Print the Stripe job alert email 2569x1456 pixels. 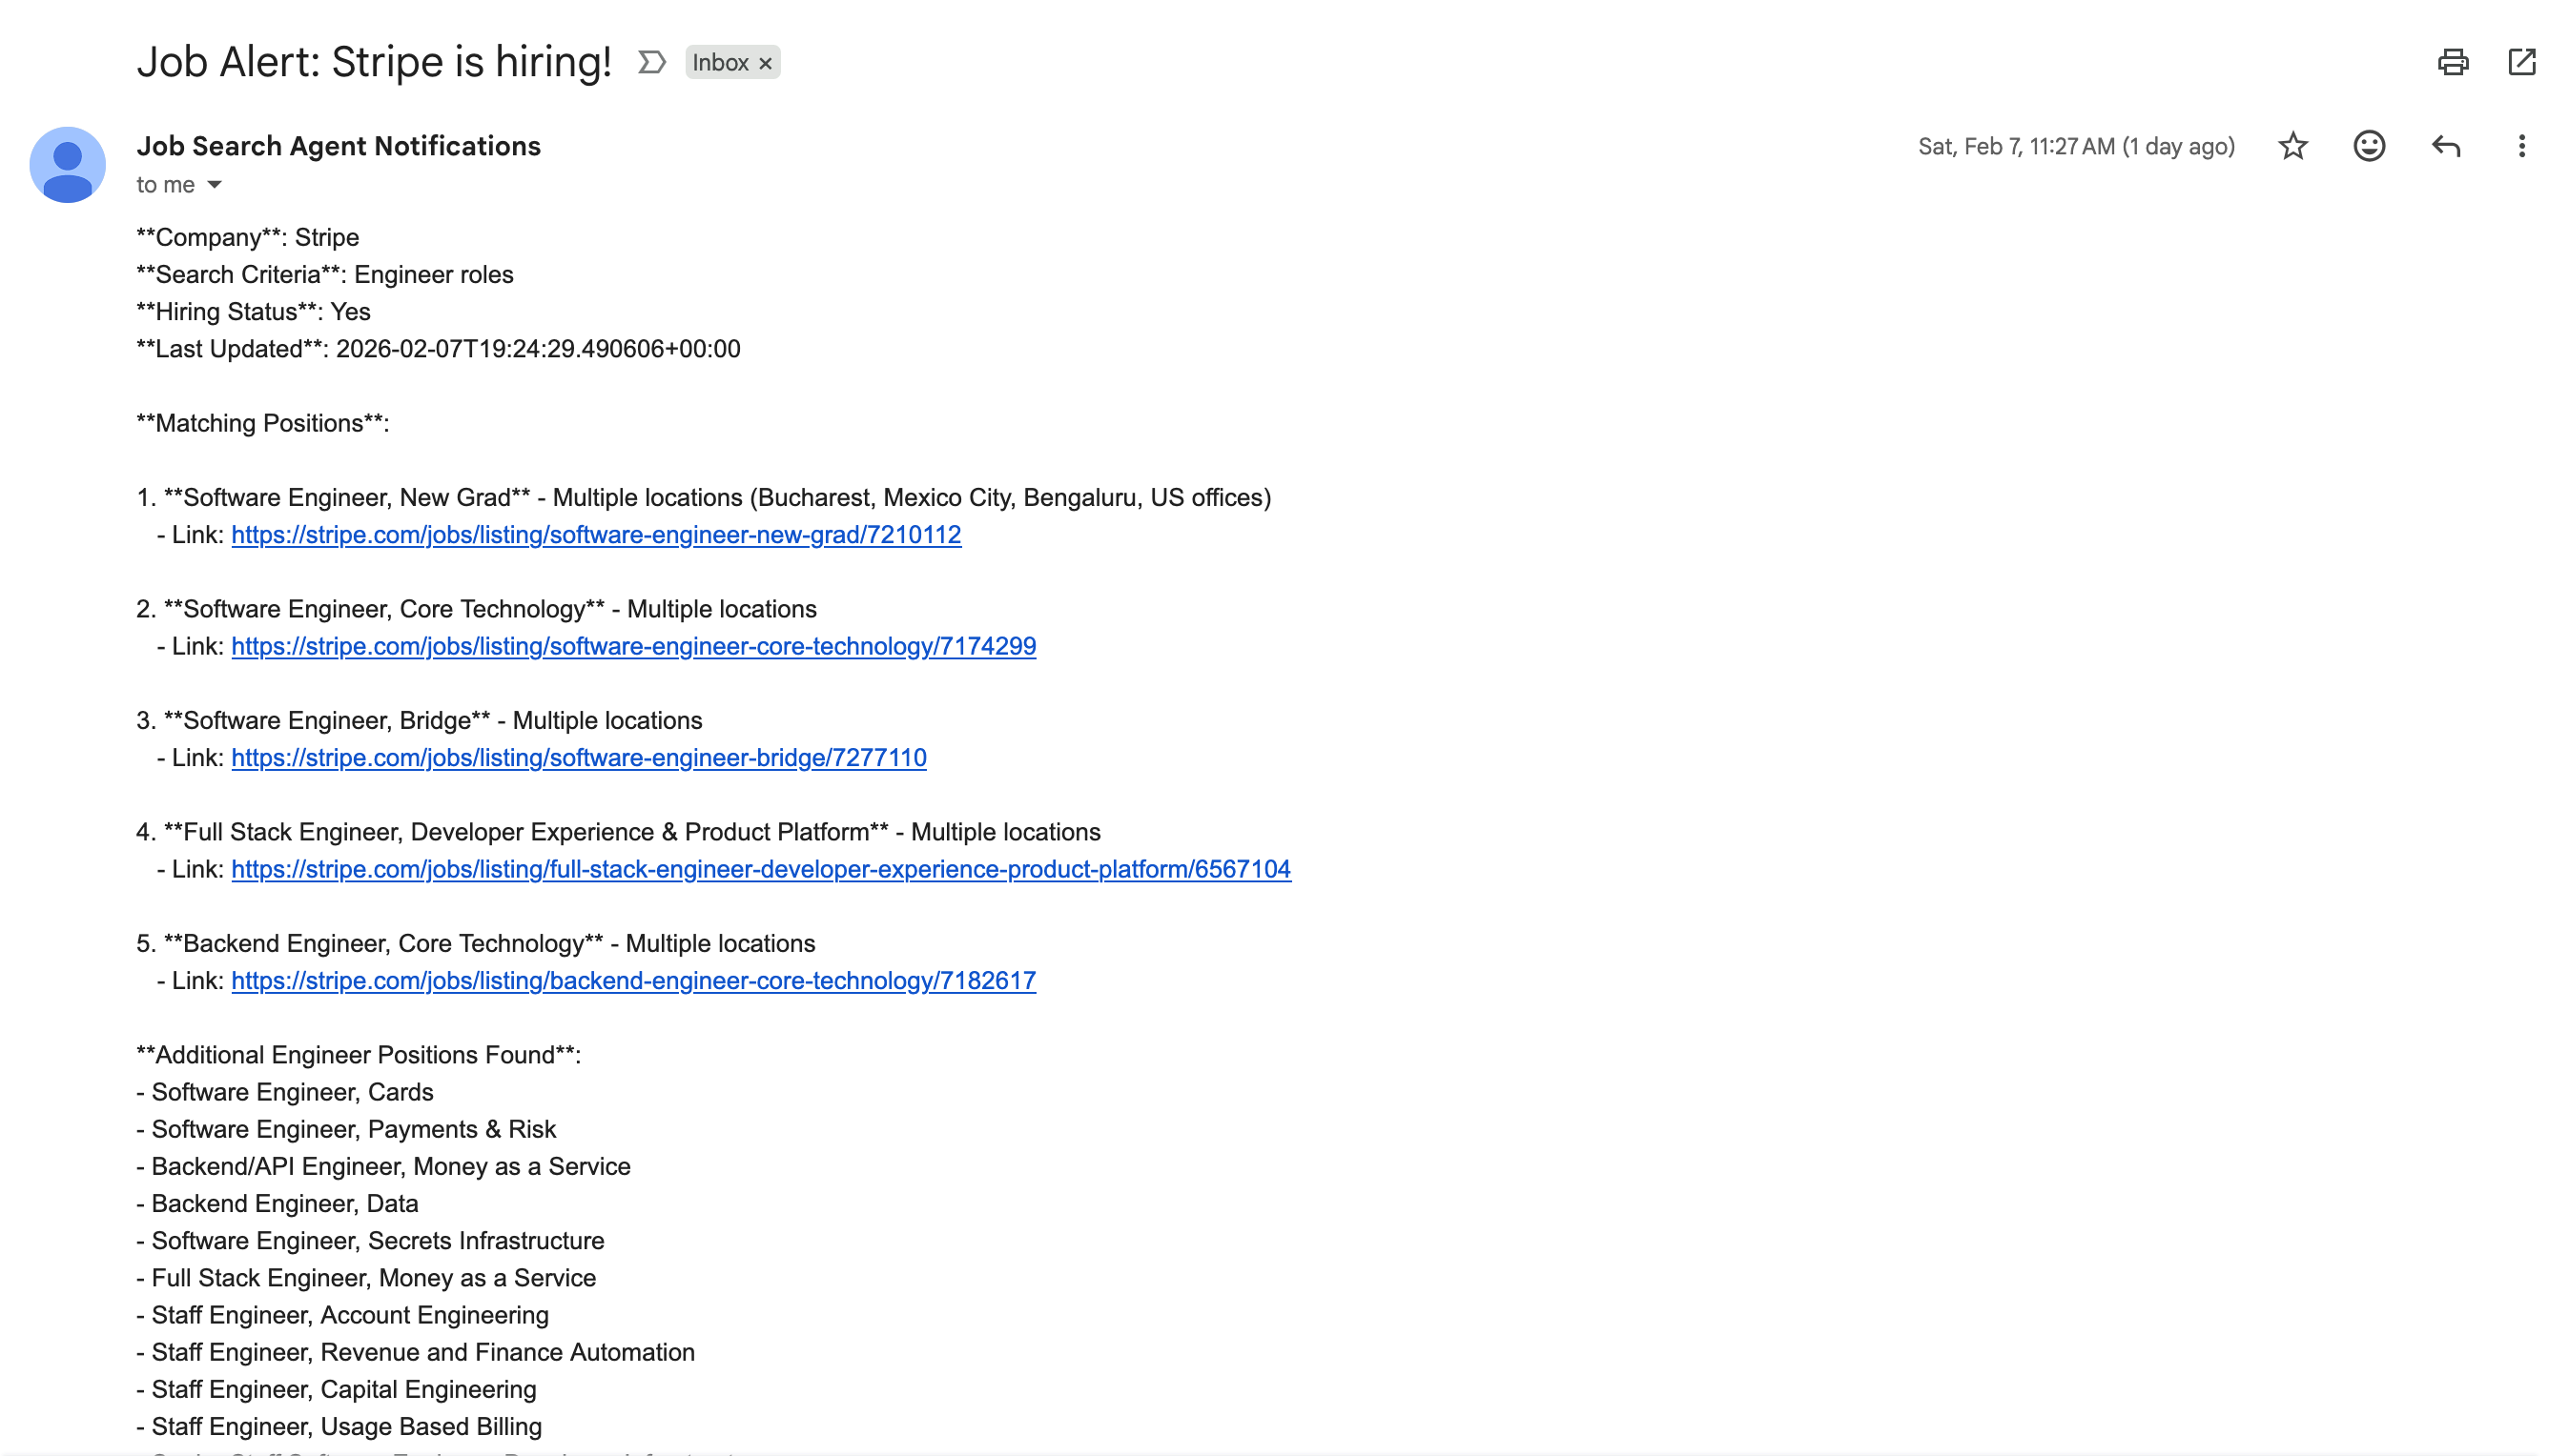tap(2452, 62)
